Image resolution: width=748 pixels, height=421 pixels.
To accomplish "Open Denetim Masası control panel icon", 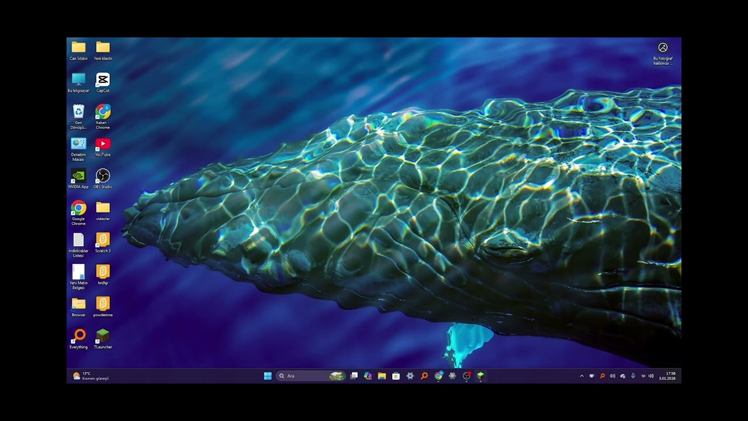I will pyautogui.click(x=78, y=149).
